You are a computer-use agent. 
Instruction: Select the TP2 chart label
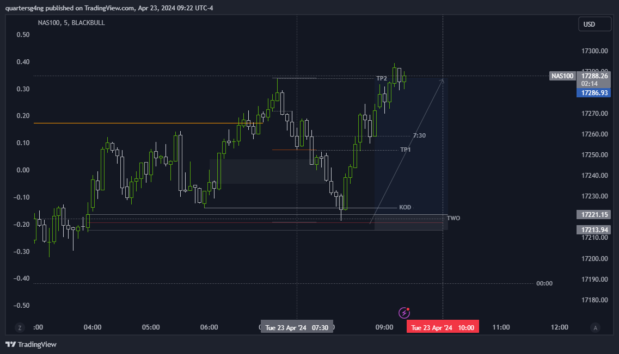[x=382, y=78]
